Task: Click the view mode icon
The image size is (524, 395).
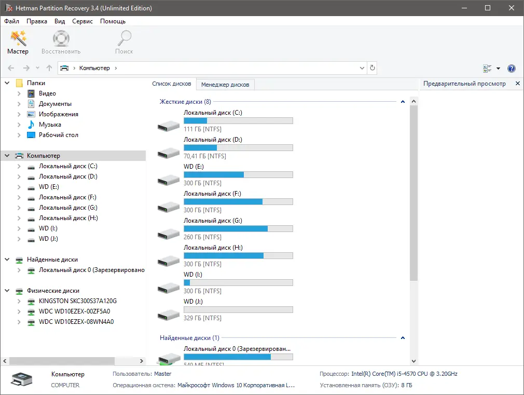Action: click(487, 68)
